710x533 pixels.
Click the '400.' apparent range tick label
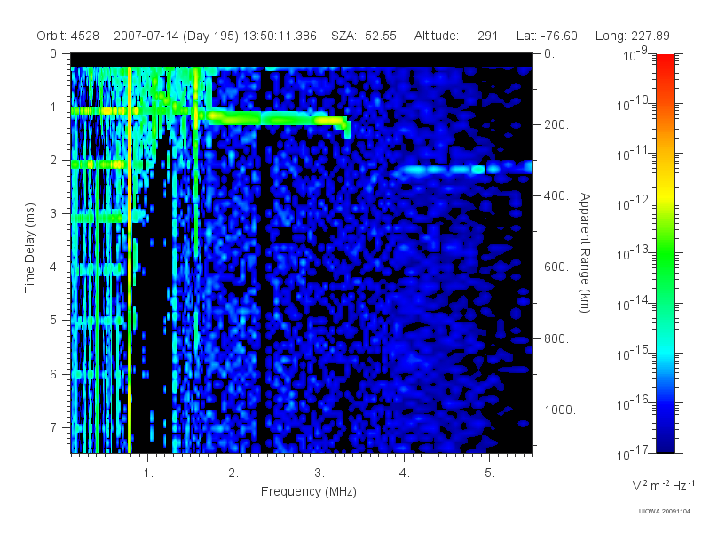pyautogui.click(x=556, y=195)
